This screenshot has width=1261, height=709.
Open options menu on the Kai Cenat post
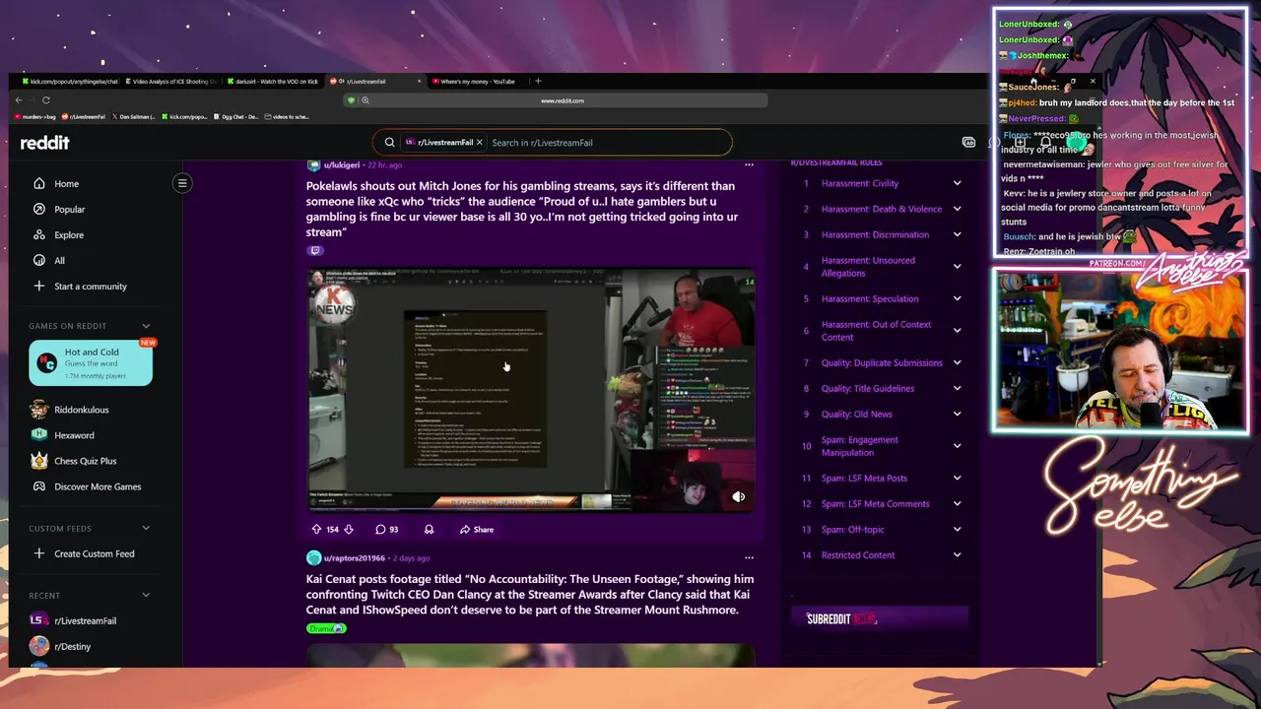(749, 558)
